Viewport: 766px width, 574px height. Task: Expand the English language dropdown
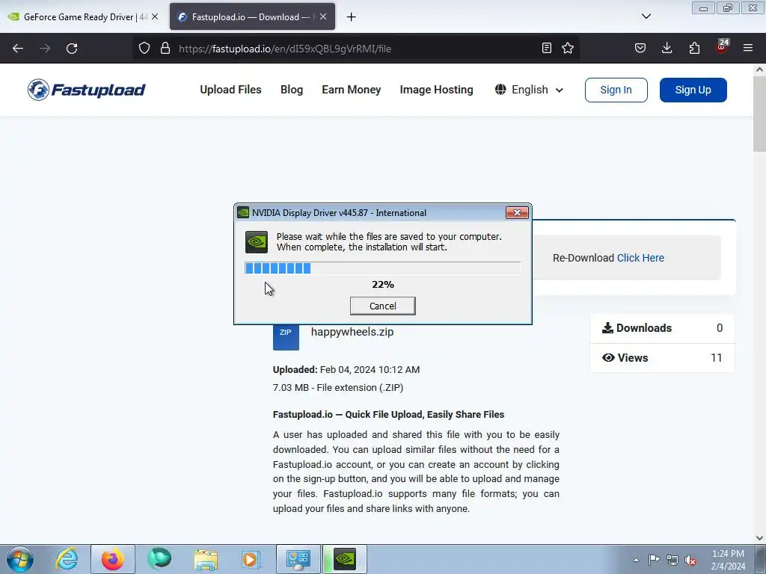529,90
